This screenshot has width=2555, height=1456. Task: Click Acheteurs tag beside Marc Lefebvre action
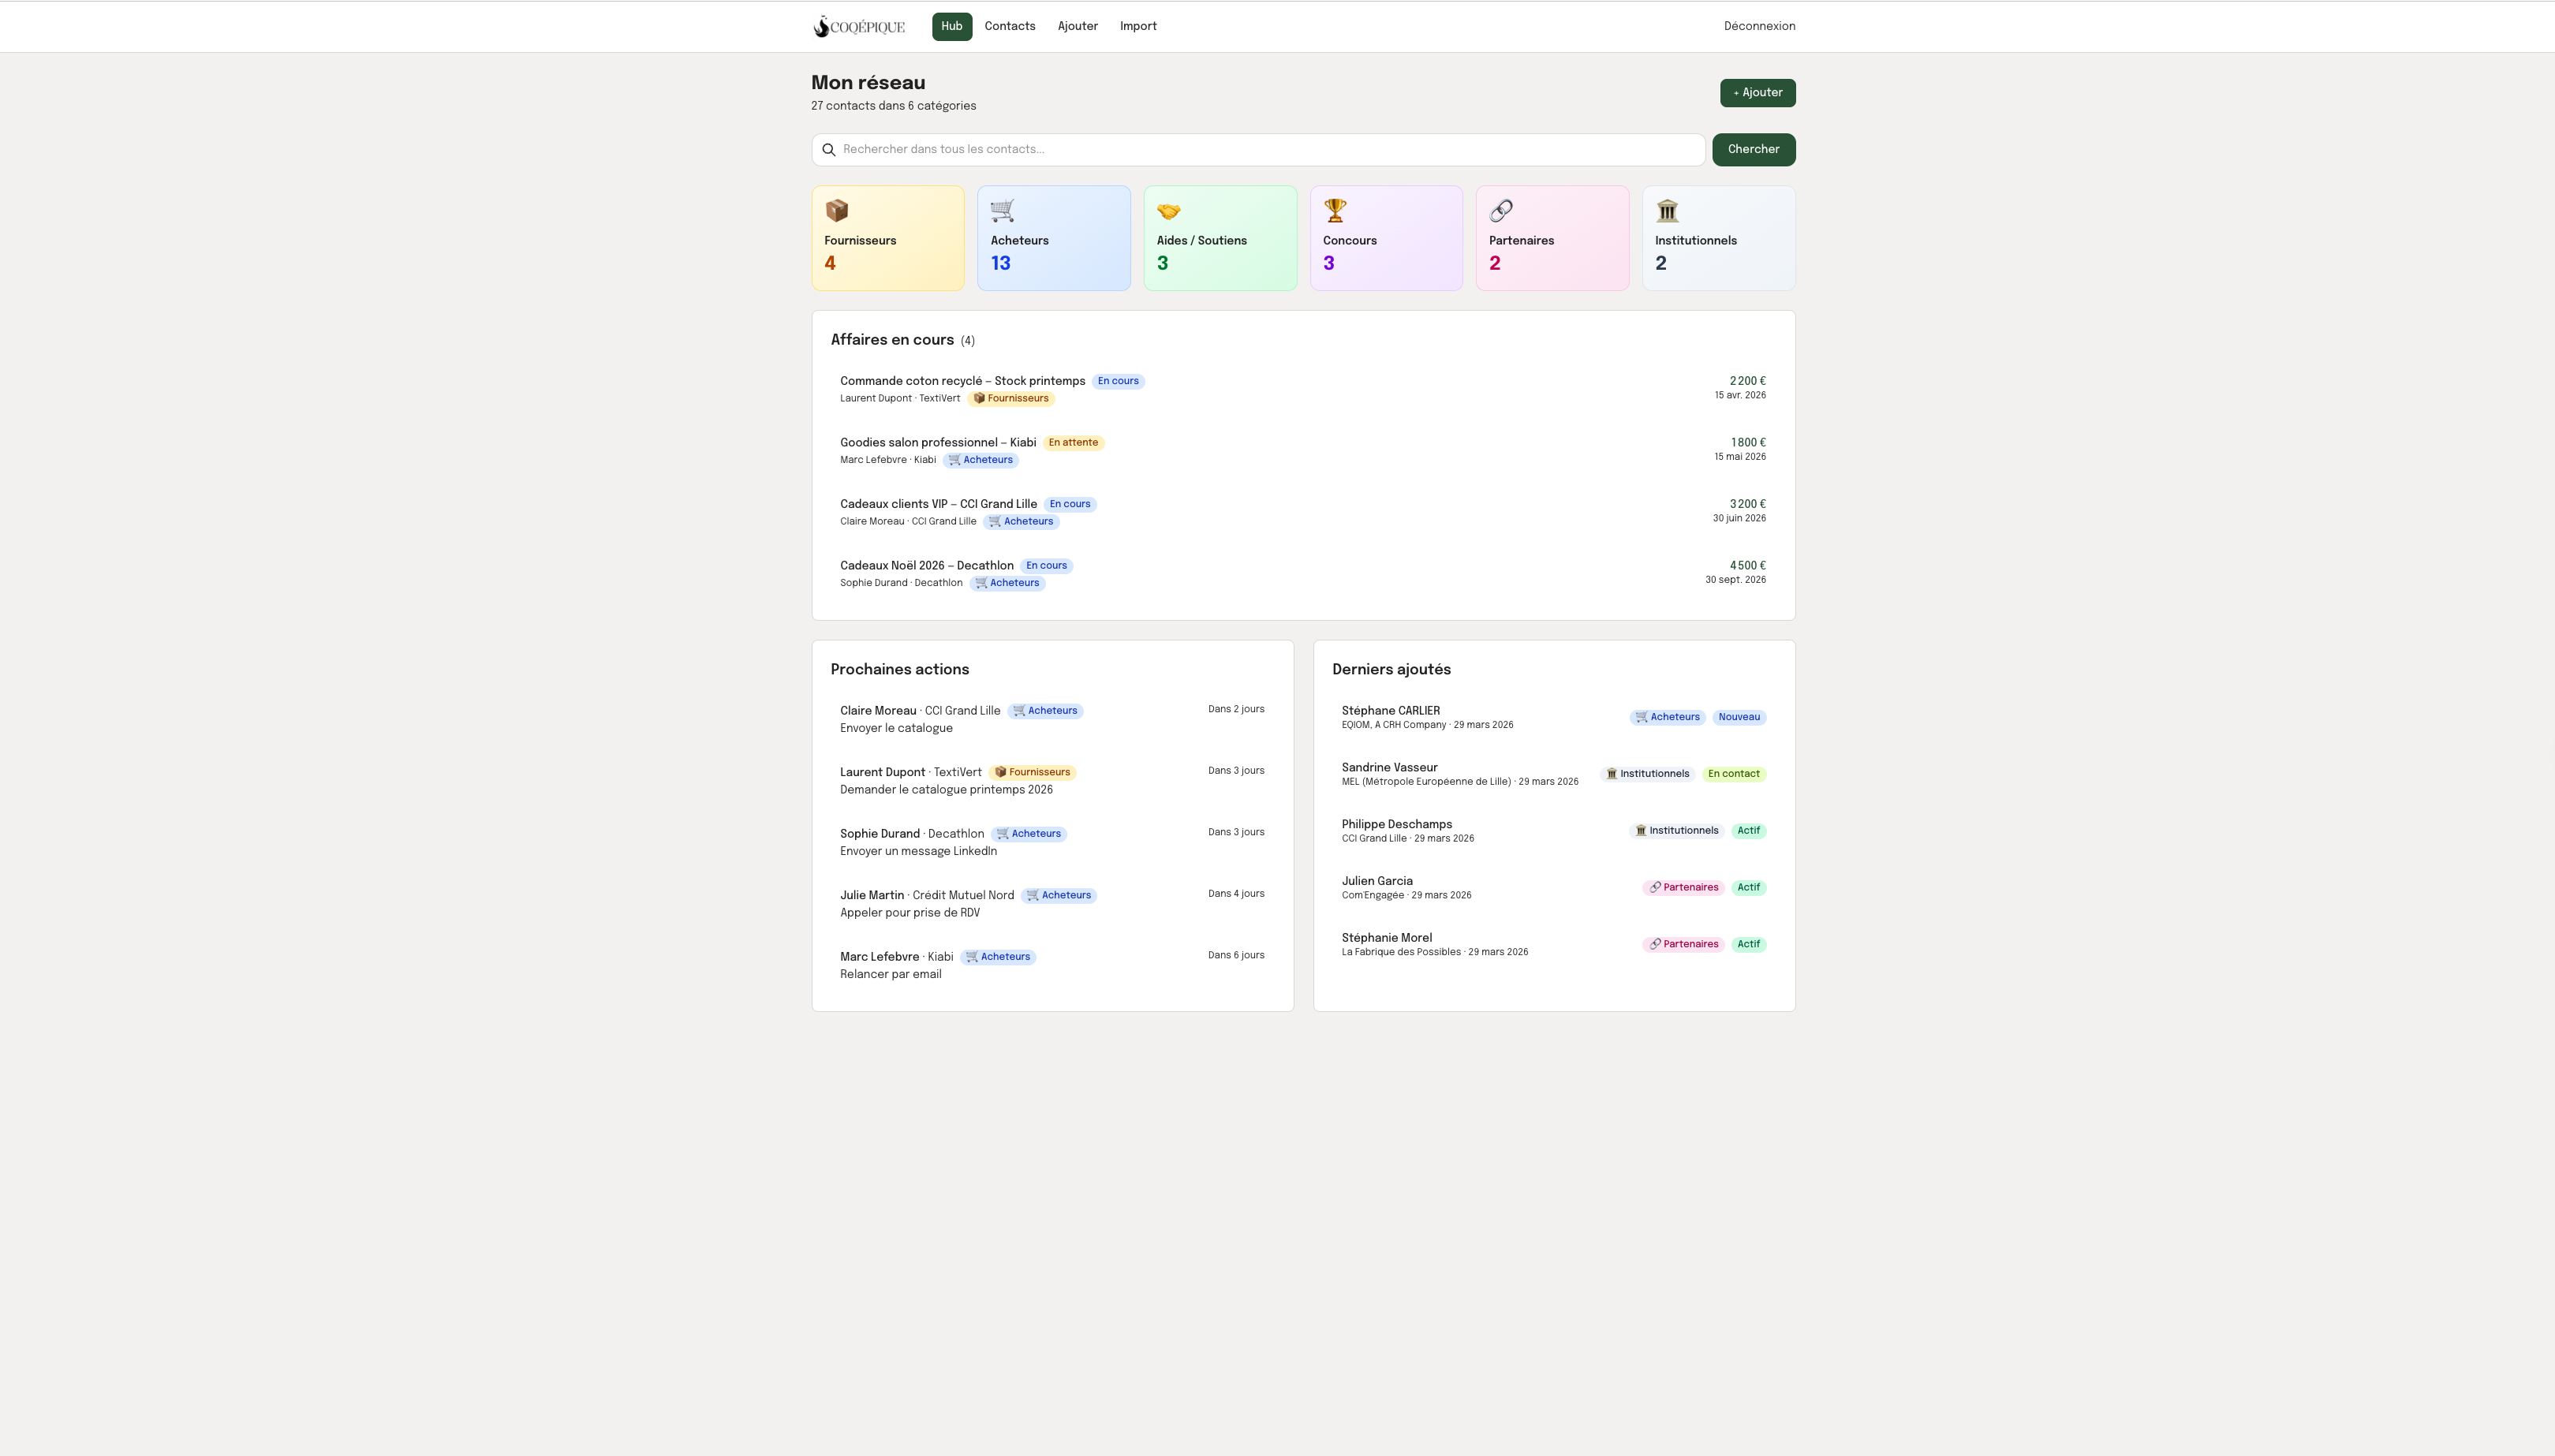tap(998, 957)
